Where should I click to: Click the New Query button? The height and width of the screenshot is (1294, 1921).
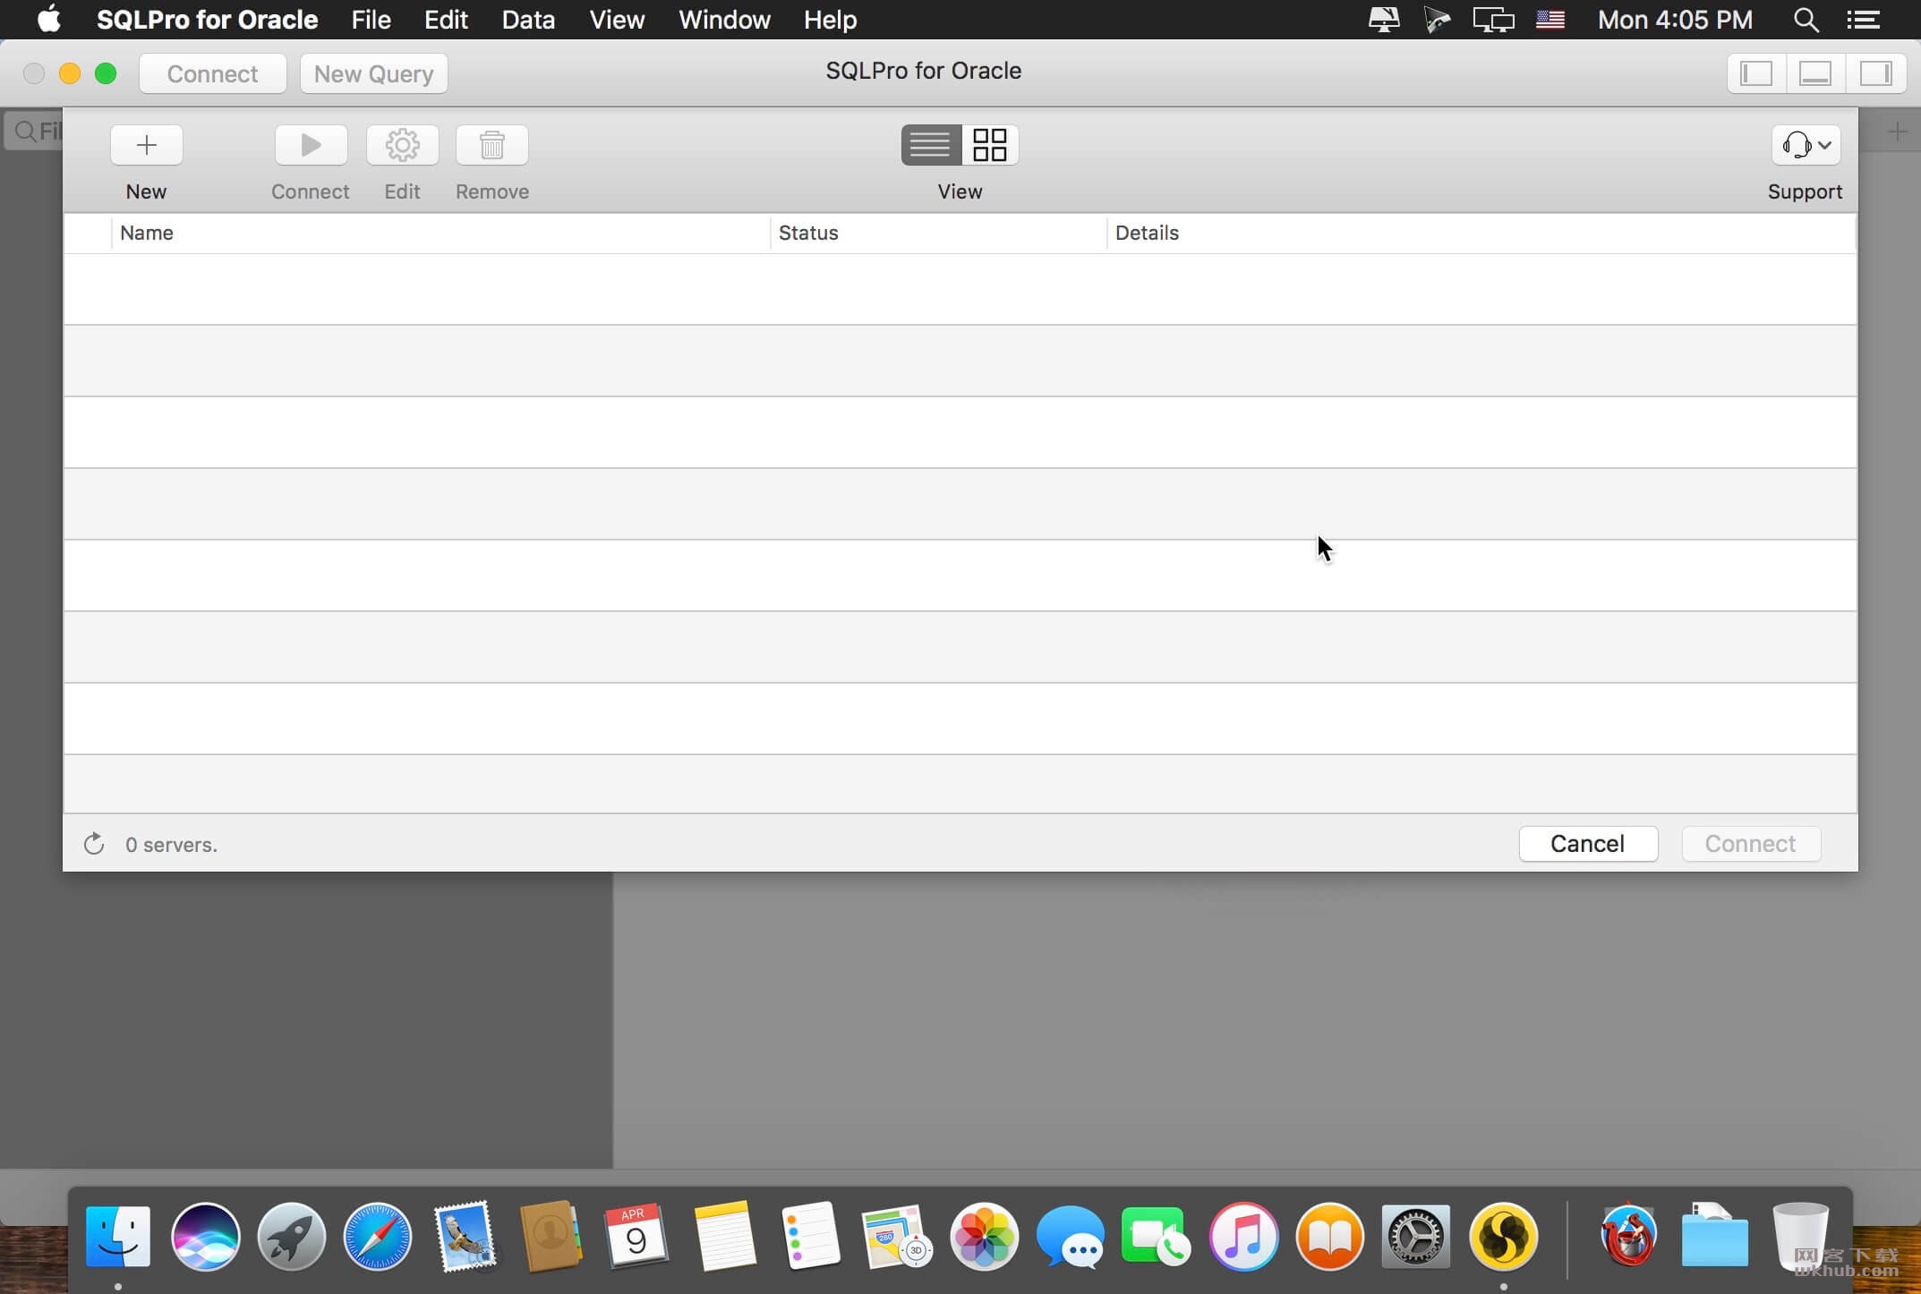[374, 73]
